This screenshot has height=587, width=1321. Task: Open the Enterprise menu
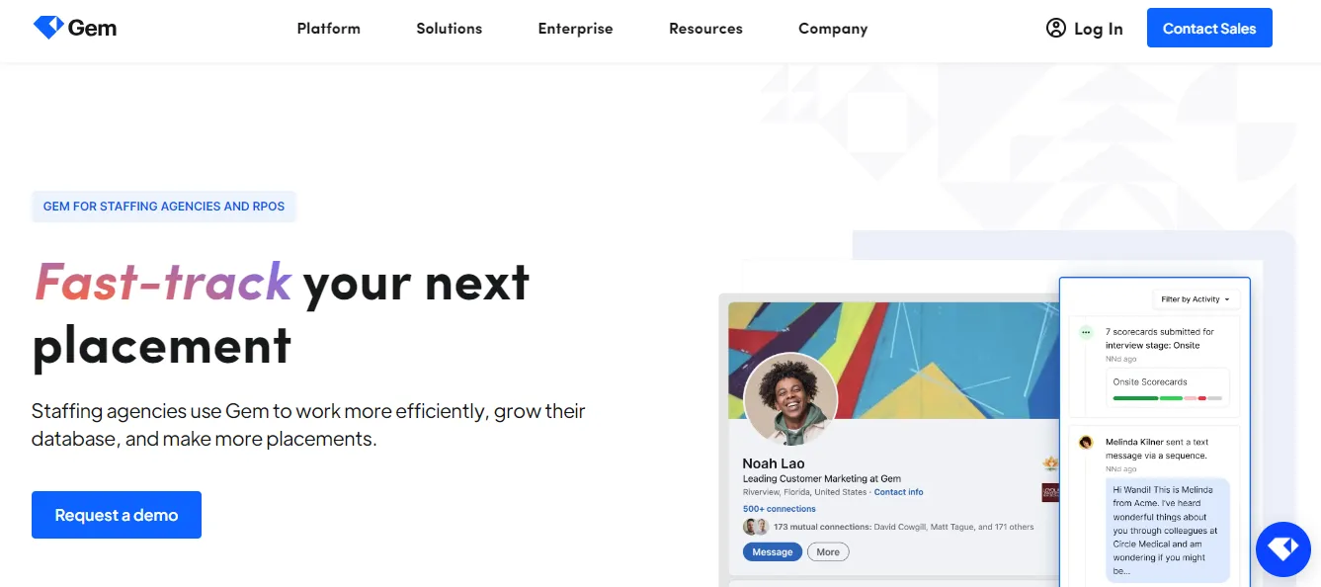pyautogui.click(x=576, y=29)
